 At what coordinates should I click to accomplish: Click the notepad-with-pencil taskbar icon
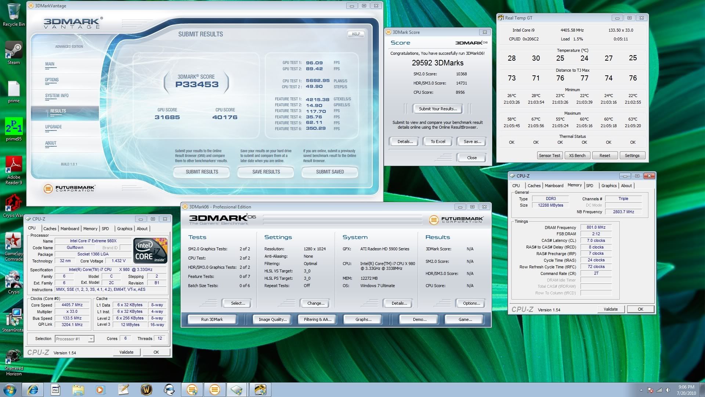123,390
